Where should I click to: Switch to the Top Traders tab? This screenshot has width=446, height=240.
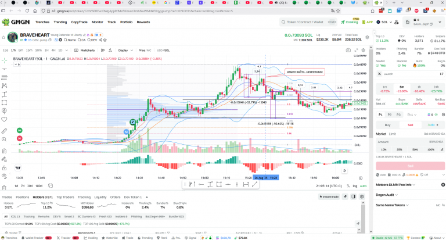pos(65,197)
